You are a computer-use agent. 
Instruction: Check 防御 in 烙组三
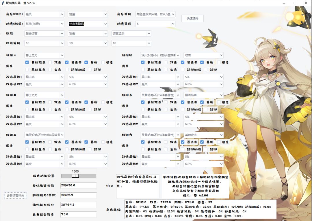pos(90,149)
